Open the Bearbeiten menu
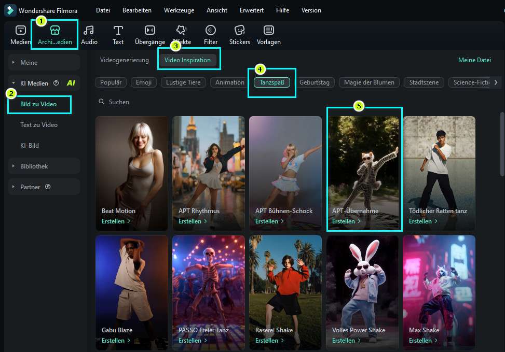 pyautogui.click(x=137, y=10)
